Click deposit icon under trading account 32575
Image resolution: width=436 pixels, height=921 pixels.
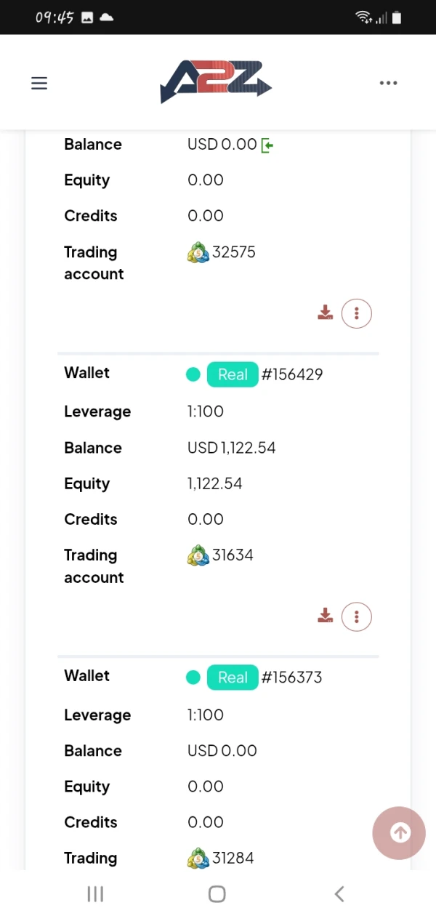tap(325, 313)
